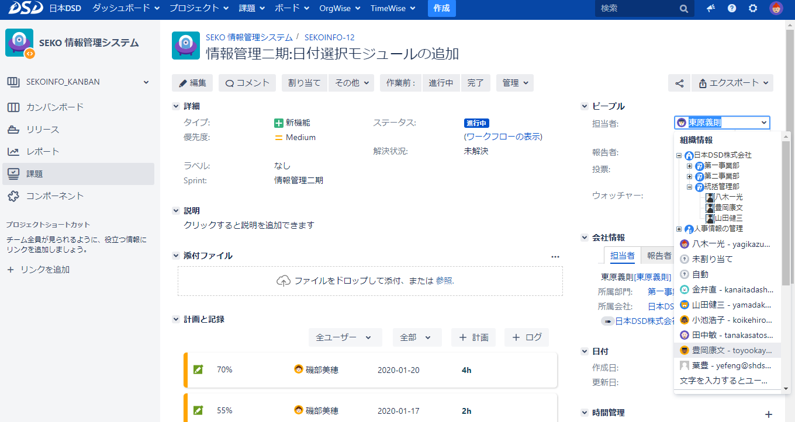Click the 編集 edit button
This screenshot has width=795, height=422.
click(x=192, y=83)
